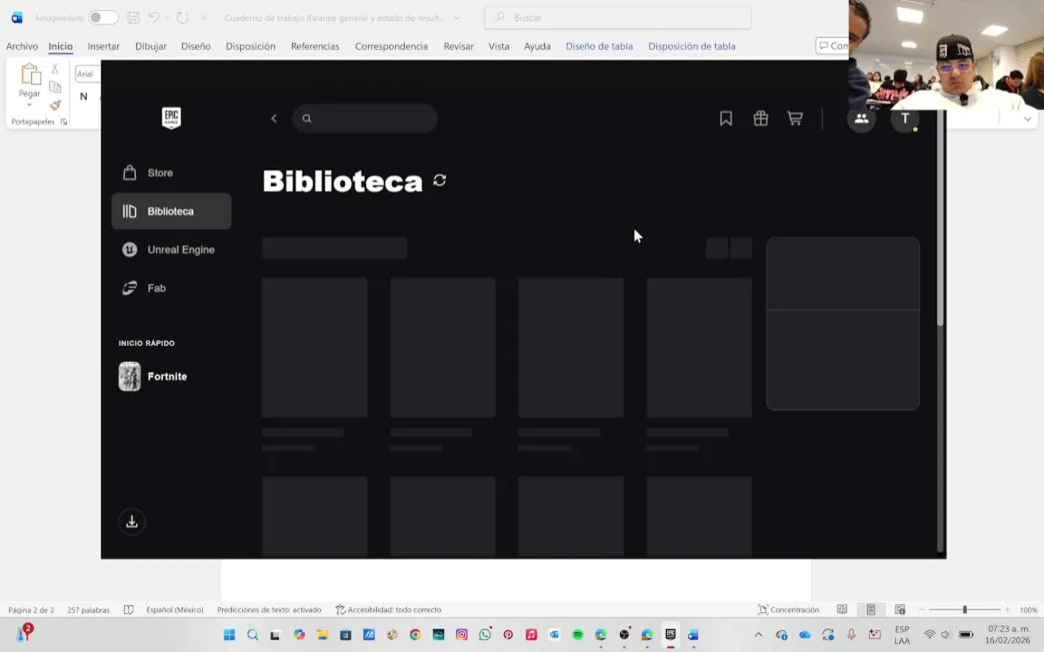Go back with the launcher's back arrow

pos(274,119)
